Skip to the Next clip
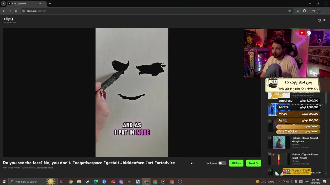 [253, 163]
